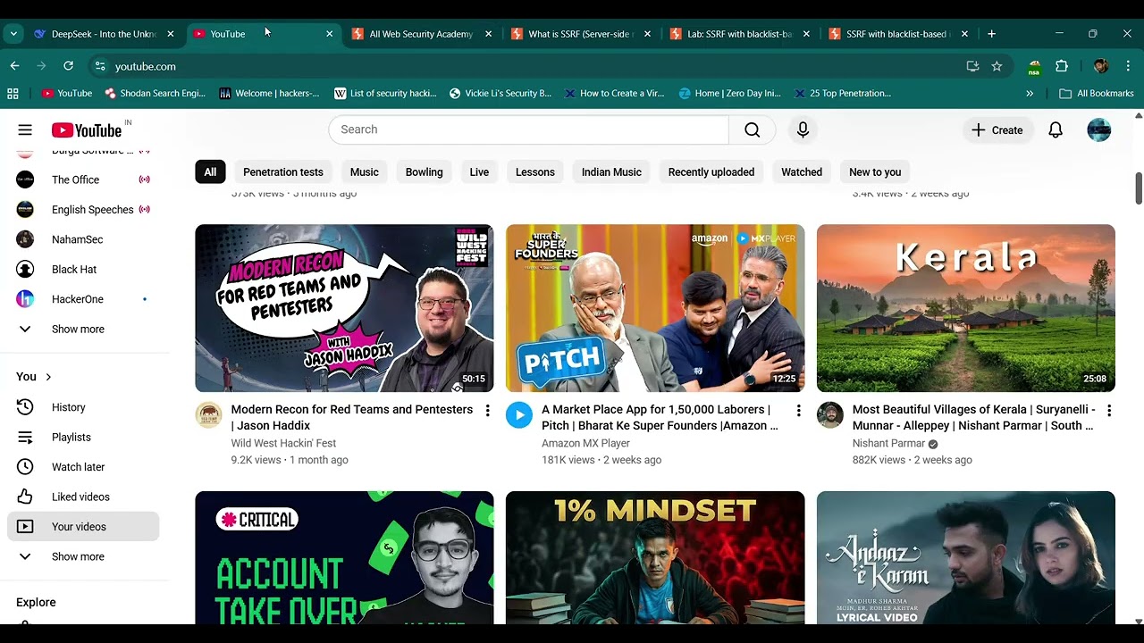Play the Modern Recon video thumbnail
The image size is (1144, 643).
coord(344,308)
